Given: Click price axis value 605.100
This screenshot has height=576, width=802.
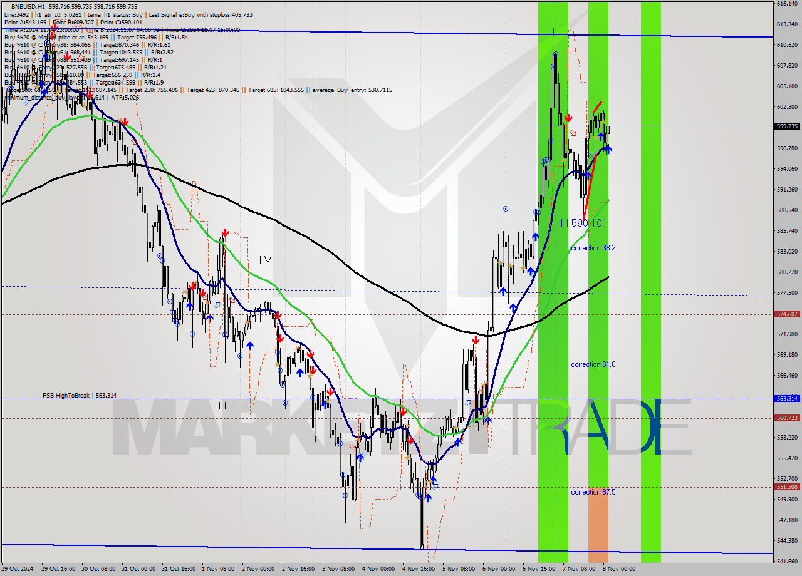Looking at the screenshot, I should coord(787,86).
